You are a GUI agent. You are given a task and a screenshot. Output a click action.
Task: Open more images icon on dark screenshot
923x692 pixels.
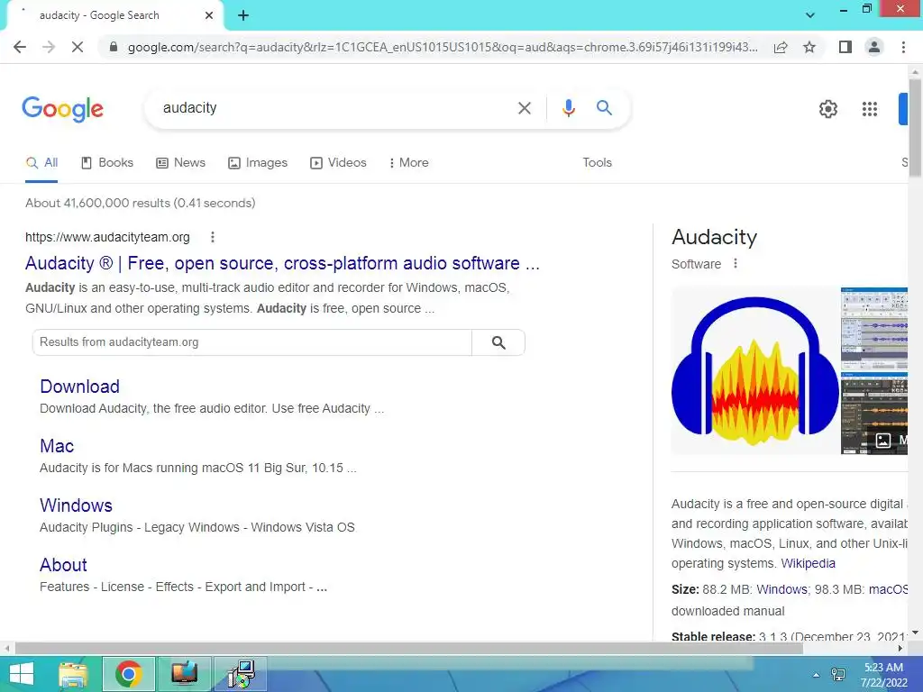pyautogui.click(x=883, y=440)
